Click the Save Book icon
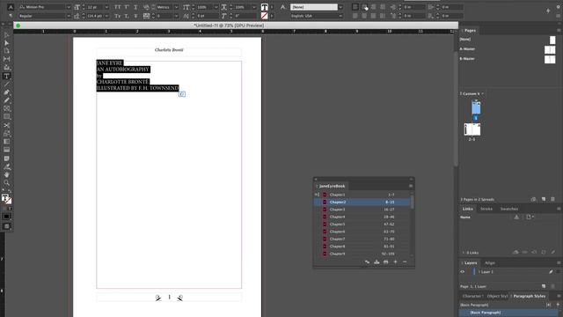Image resolution: width=563 pixels, height=317 pixels. point(377,262)
